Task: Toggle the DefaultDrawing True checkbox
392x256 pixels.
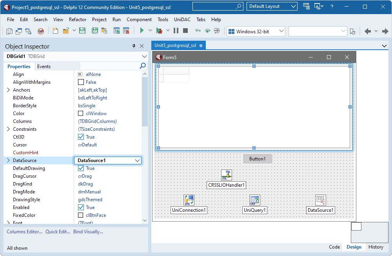Action: click(x=81, y=168)
